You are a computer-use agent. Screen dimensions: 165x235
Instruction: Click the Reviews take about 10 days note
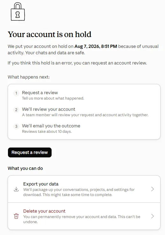[x=47, y=132]
